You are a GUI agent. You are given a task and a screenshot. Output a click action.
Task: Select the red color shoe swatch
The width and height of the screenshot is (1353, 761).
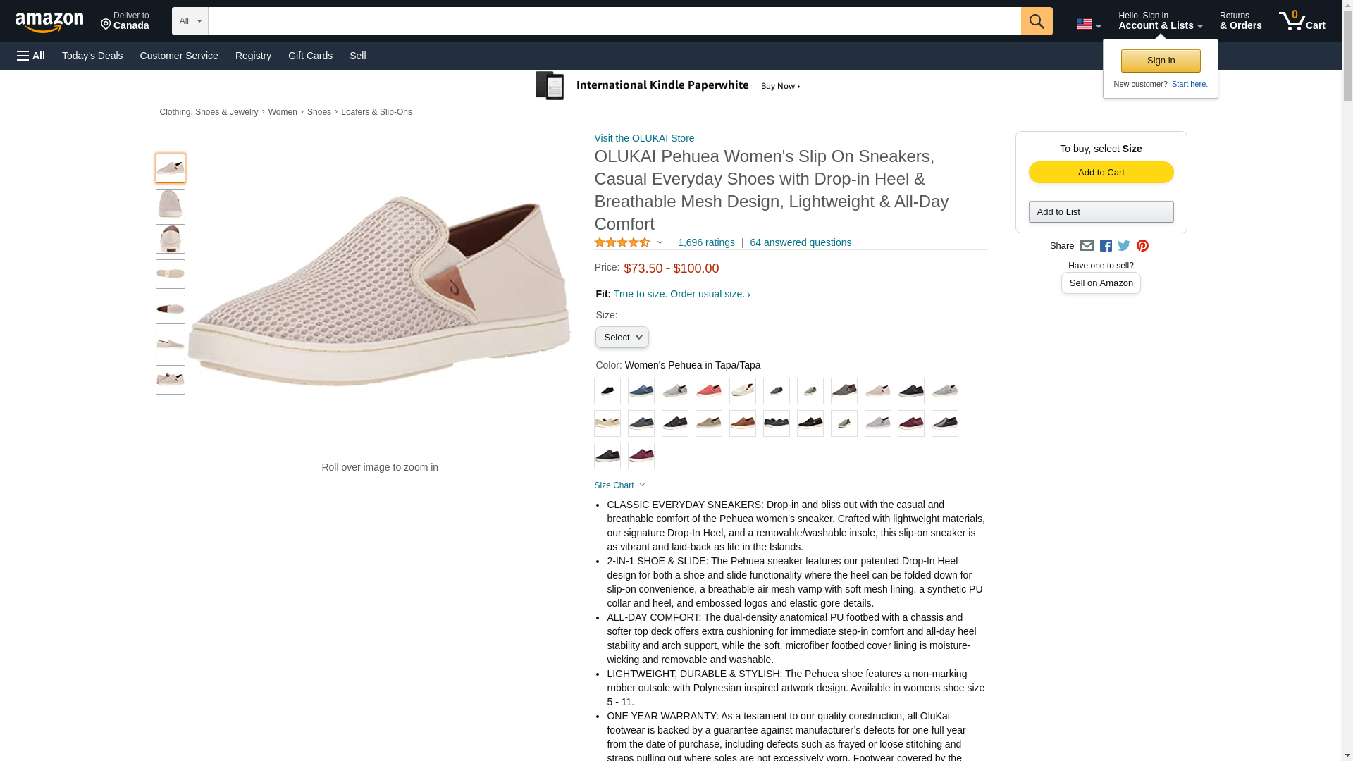708,391
